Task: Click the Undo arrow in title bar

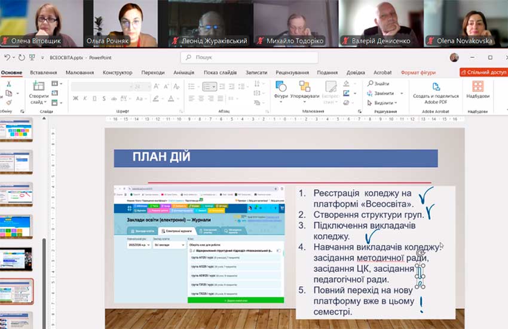Action: (7, 57)
